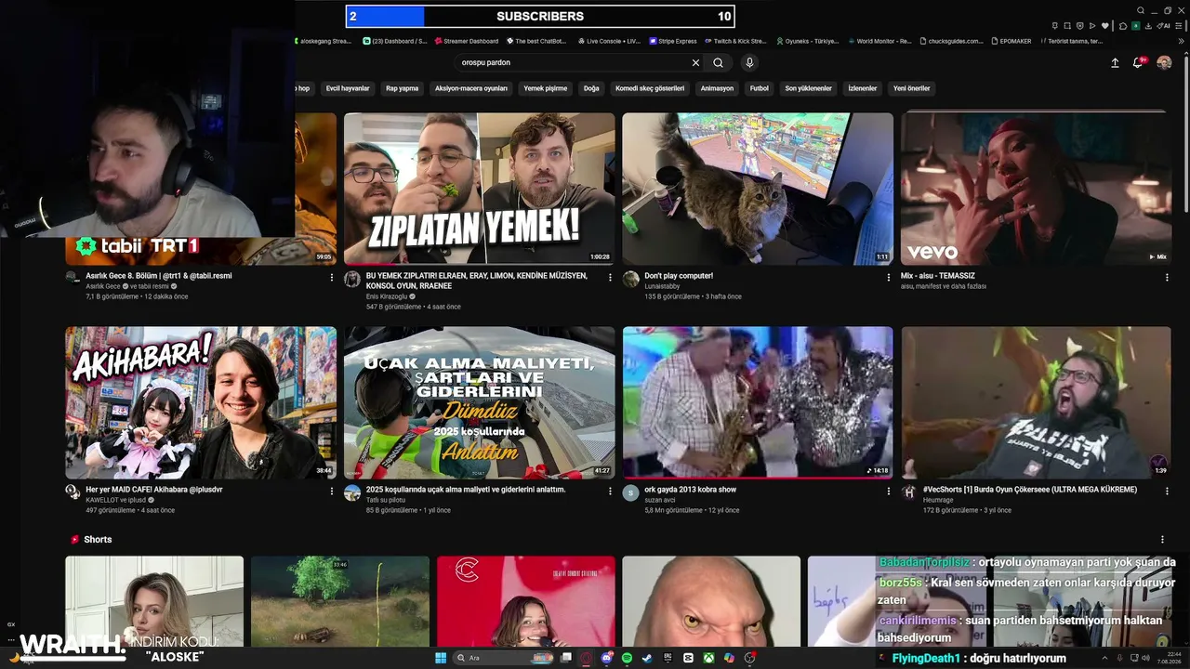Open Steam from the taskbar

[x=647, y=658]
